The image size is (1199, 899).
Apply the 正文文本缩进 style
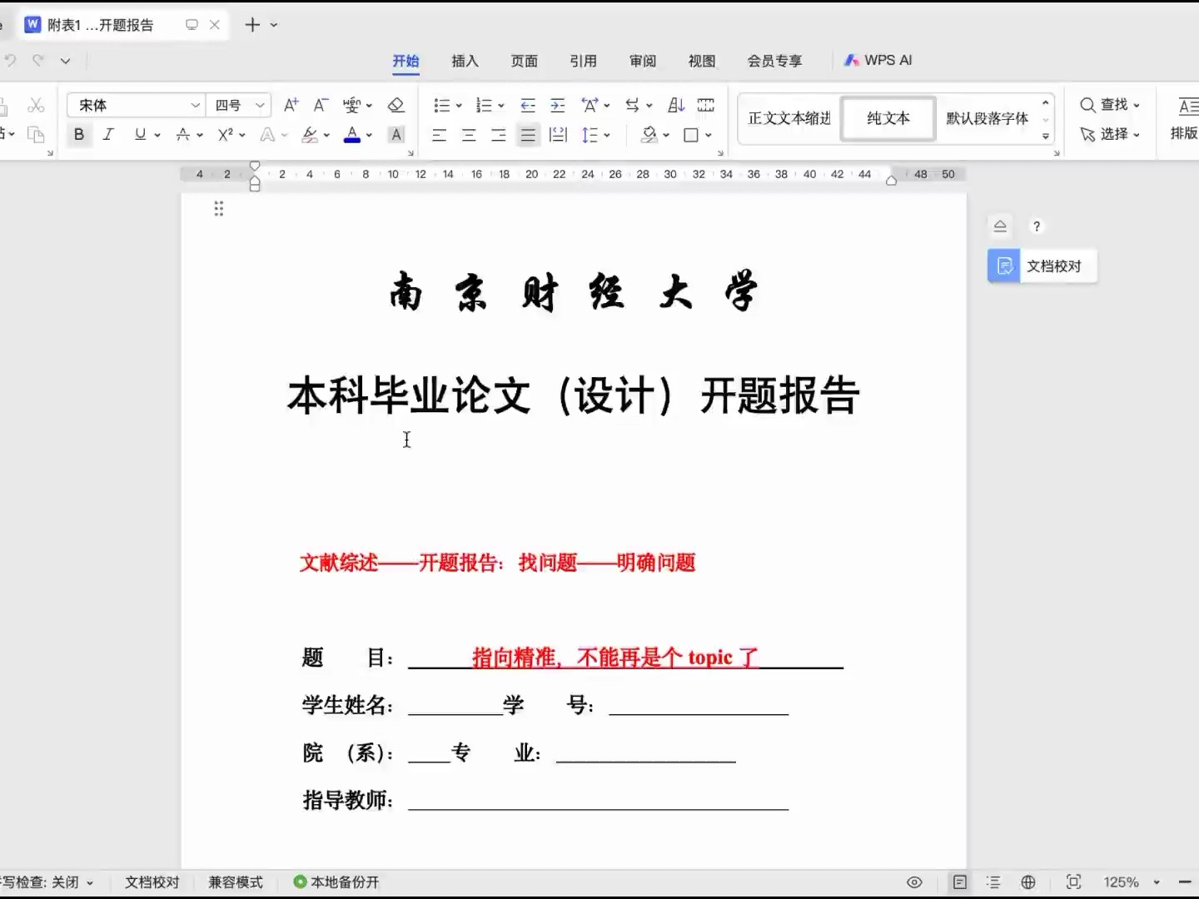pyautogui.click(x=789, y=118)
